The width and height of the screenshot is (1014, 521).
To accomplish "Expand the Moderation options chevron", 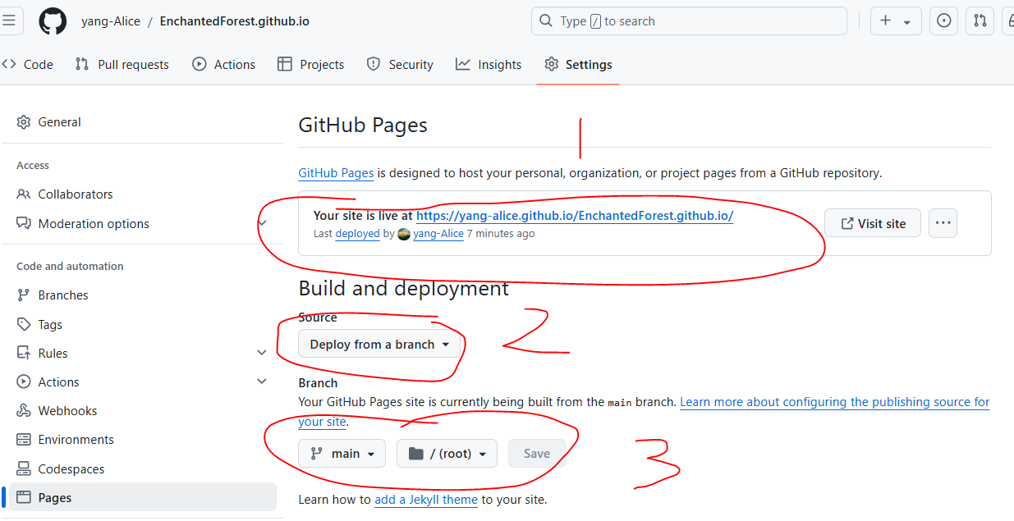I will [263, 224].
